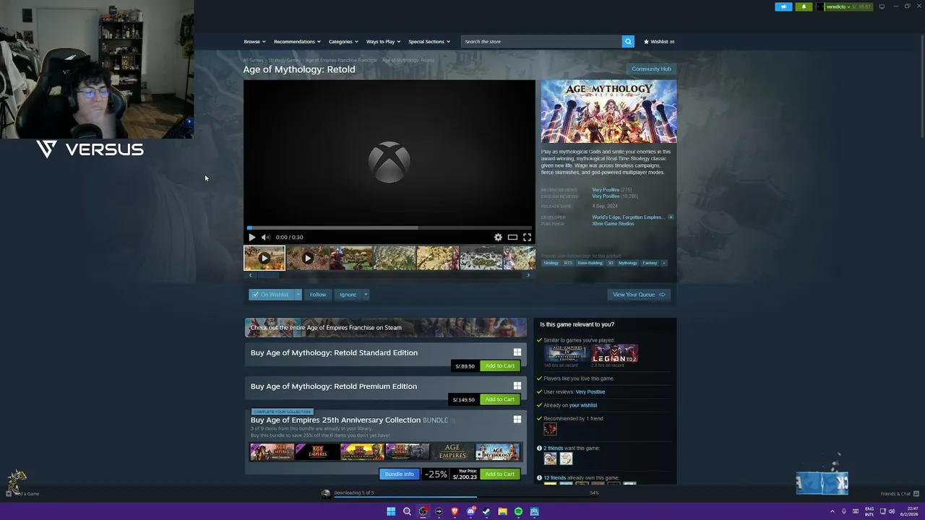
Task: Add 25th Anniversary Collection bundle to cart
Action: pyautogui.click(x=500, y=474)
